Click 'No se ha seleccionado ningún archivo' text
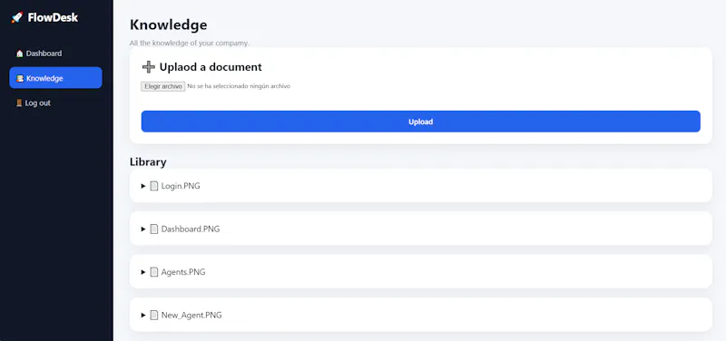This screenshot has height=341, width=726. (239, 86)
